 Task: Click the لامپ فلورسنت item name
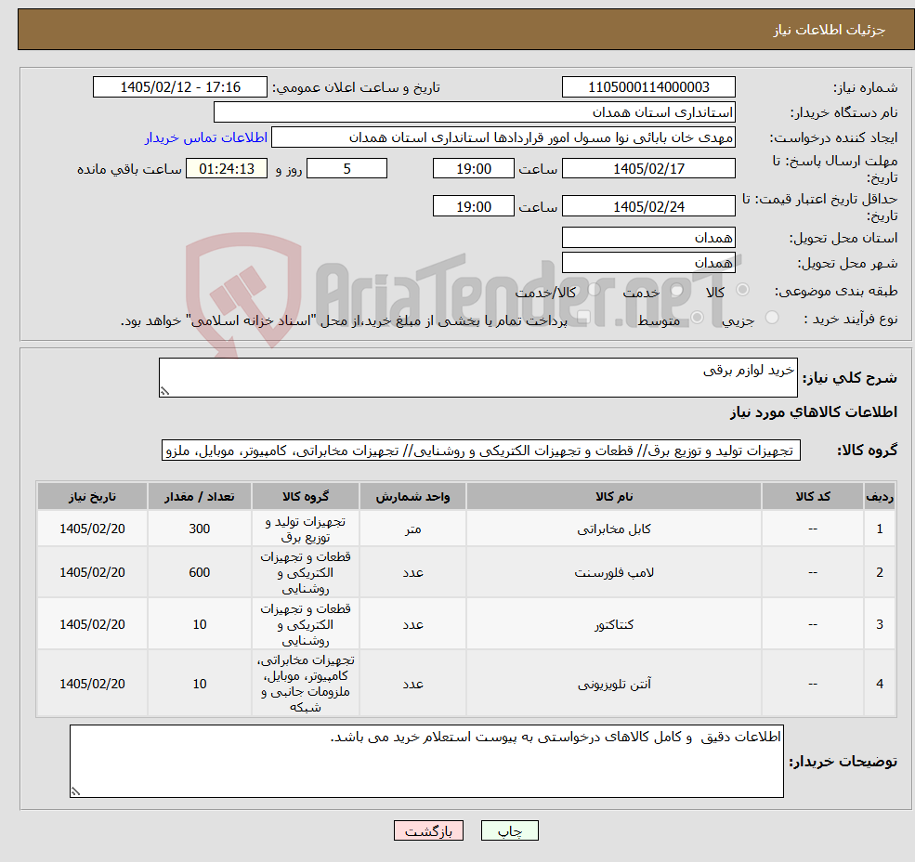[614, 572]
